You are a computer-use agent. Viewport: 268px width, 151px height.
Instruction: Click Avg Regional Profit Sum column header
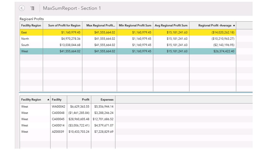click(171, 26)
